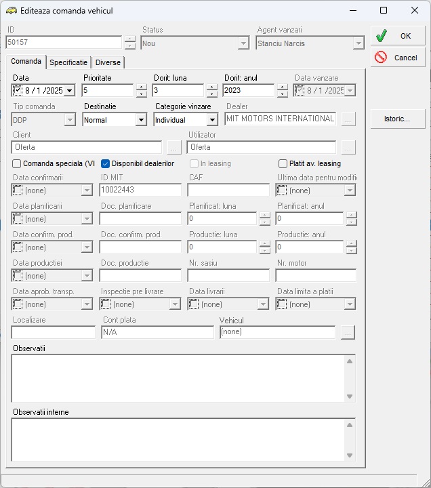Screen dimensions: 431x488
Task: Click into the ID MIT input field
Action: 140,190
